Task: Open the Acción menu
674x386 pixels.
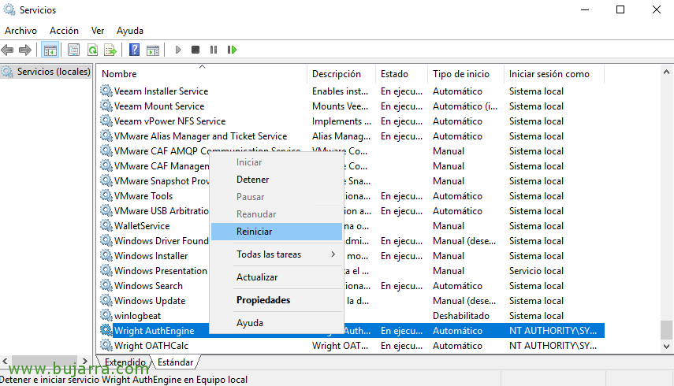Action: coord(64,31)
